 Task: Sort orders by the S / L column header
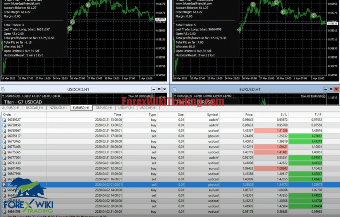(271, 115)
